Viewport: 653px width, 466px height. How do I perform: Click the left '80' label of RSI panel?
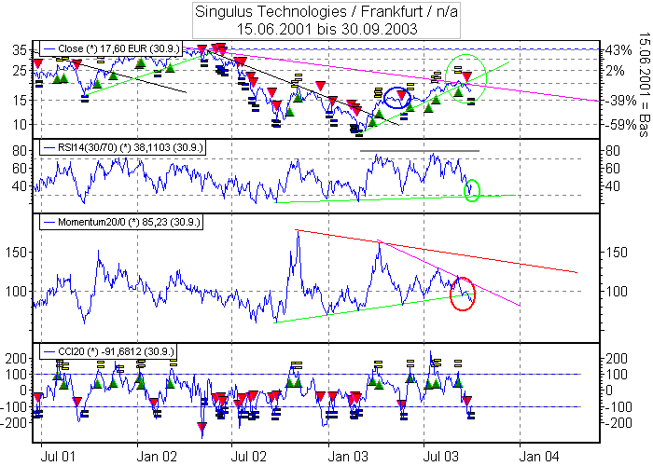tap(20, 151)
